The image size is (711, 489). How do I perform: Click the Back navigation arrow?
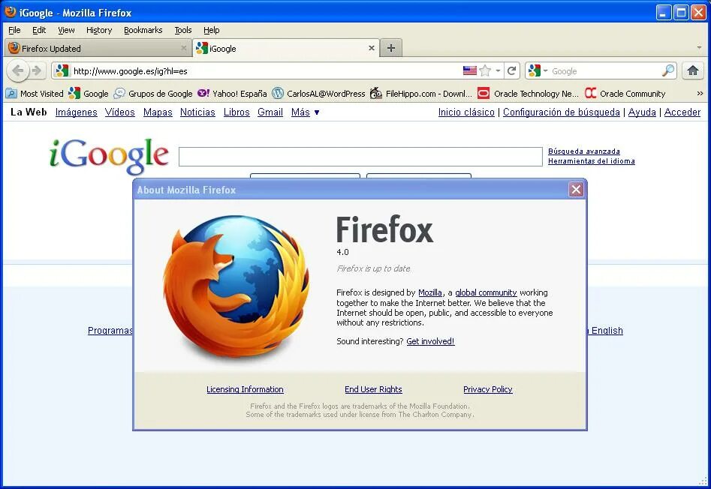point(18,70)
